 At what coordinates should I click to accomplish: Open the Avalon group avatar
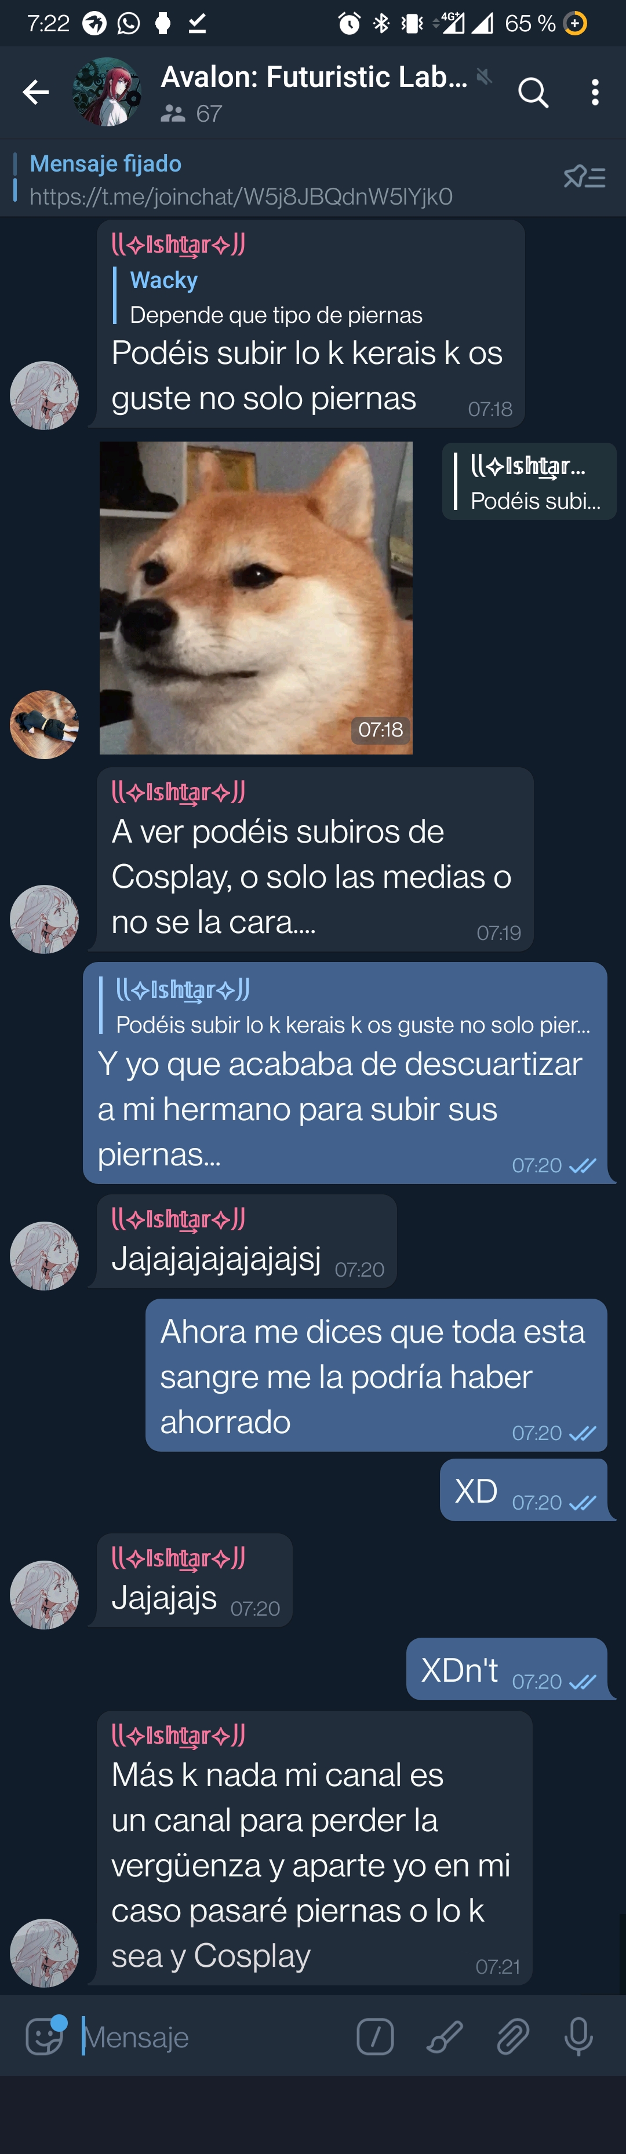[106, 92]
